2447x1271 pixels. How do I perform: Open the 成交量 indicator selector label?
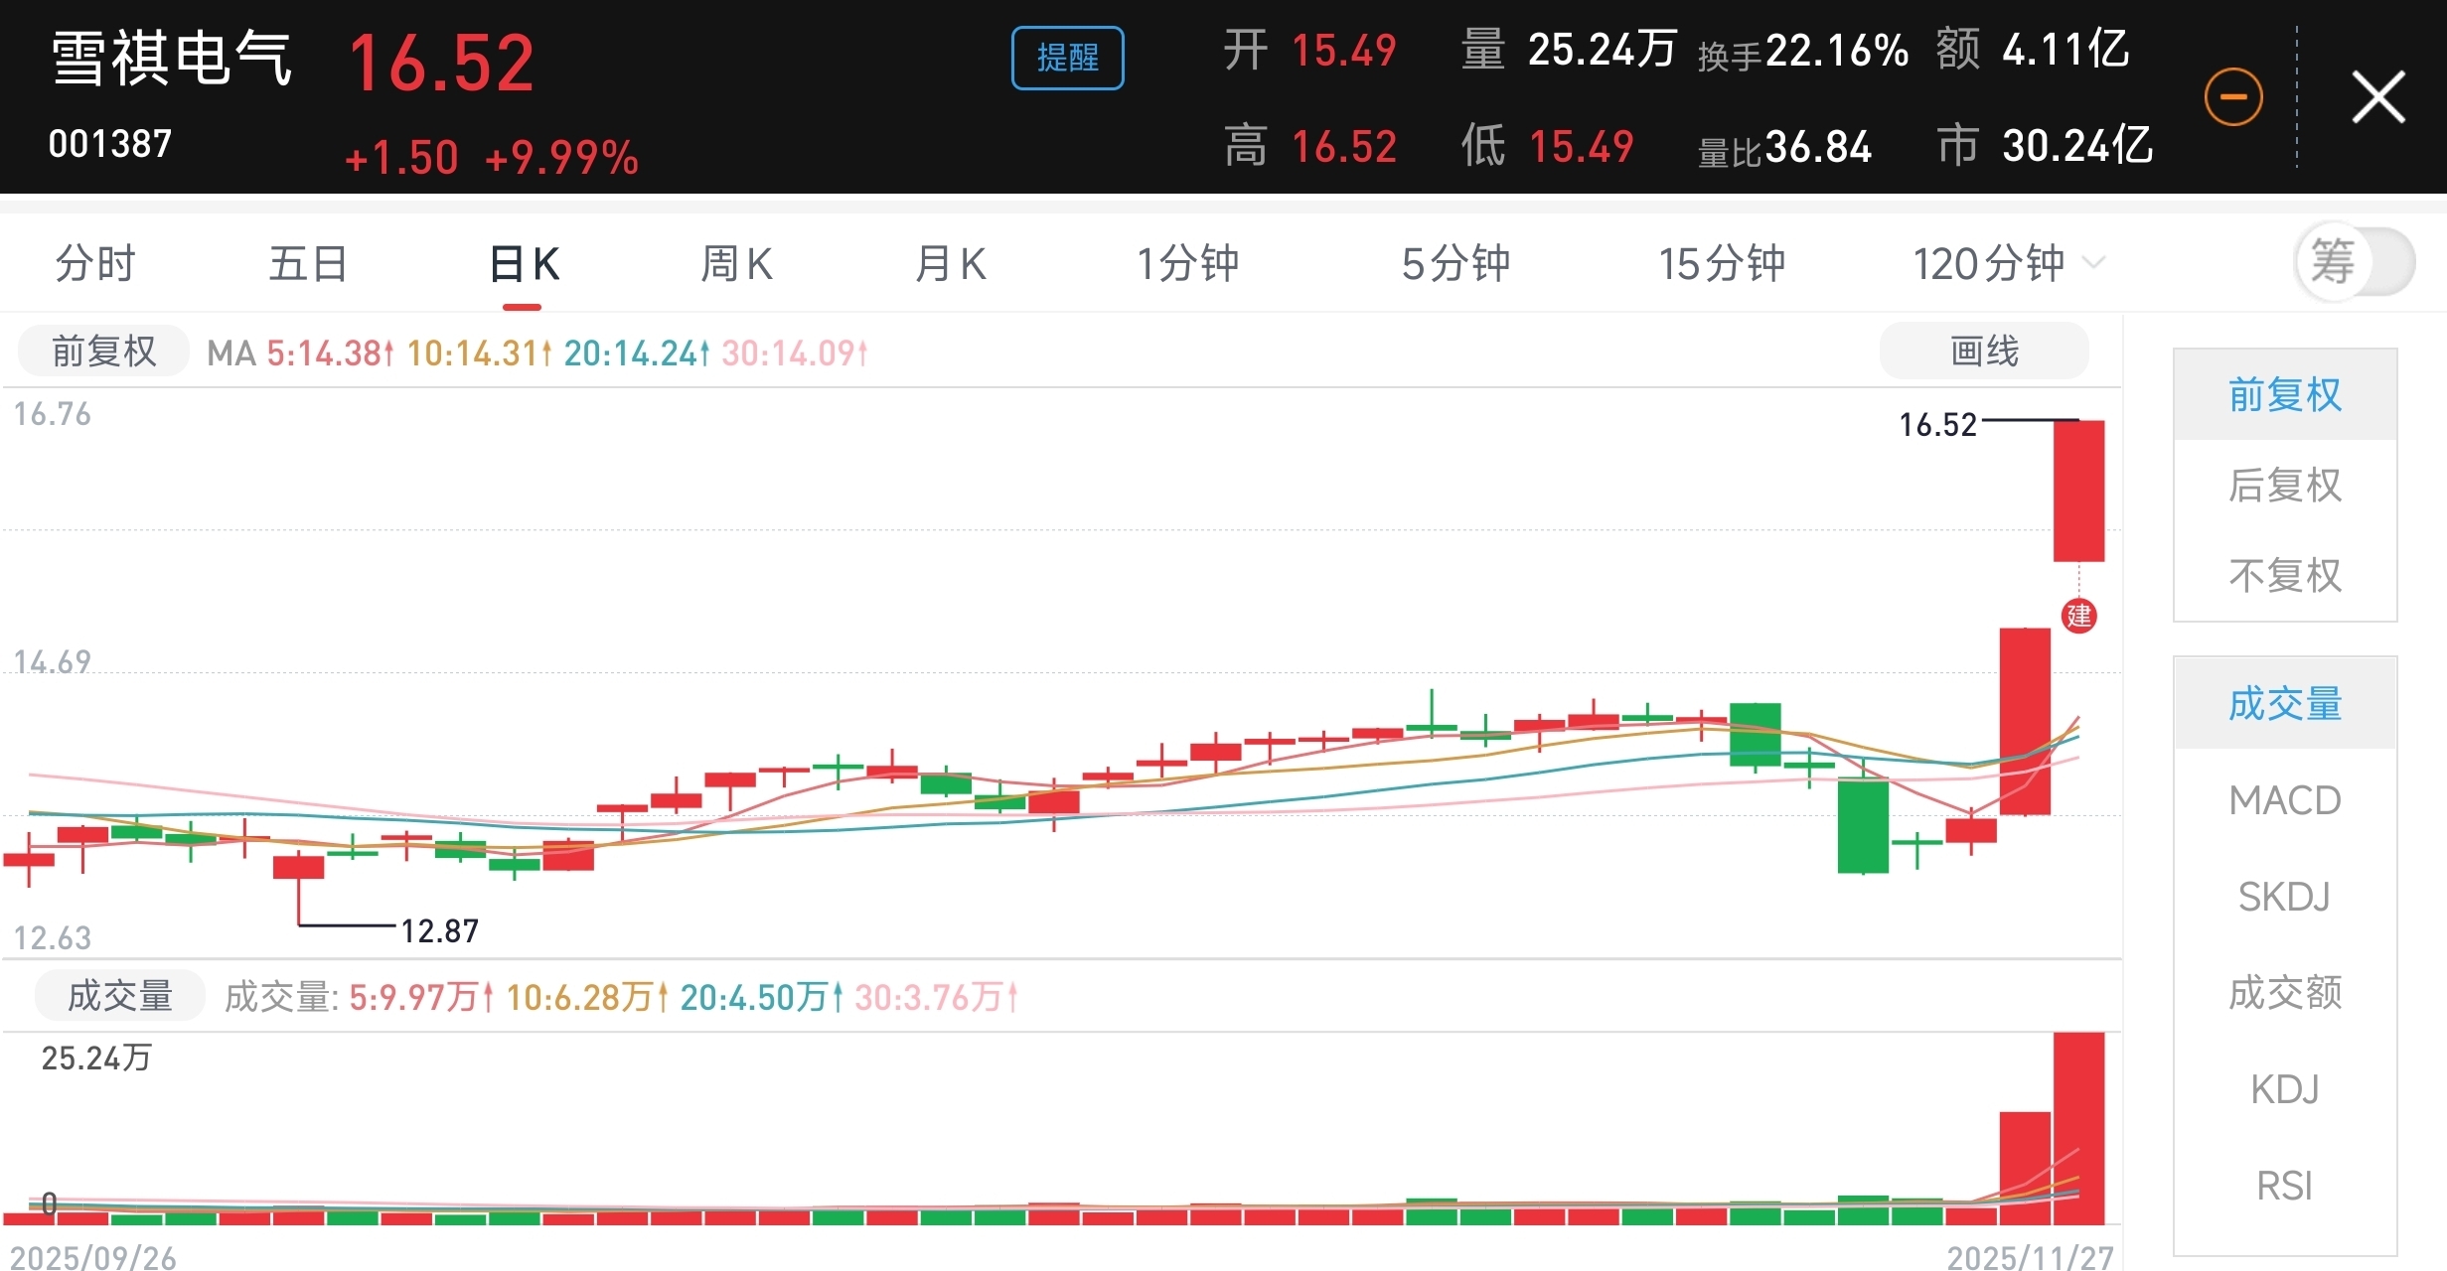click(119, 996)
